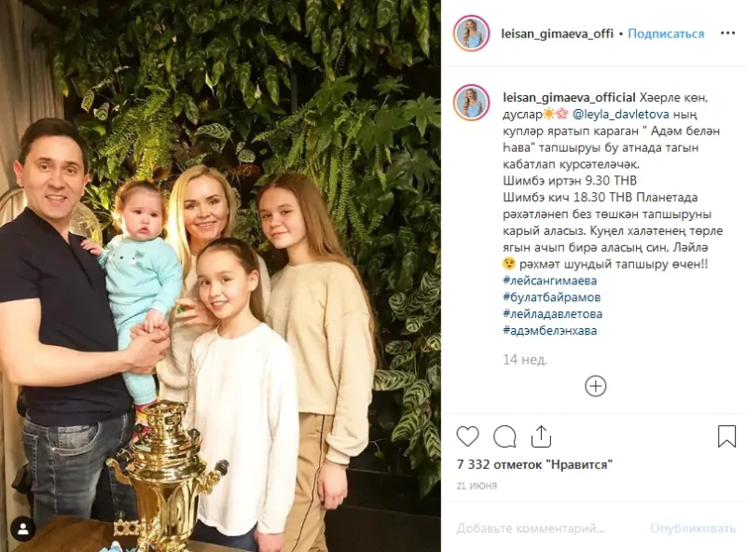746x552 pixels.
Task: Load more comments with the plus circle
Action: click(595, 386)
